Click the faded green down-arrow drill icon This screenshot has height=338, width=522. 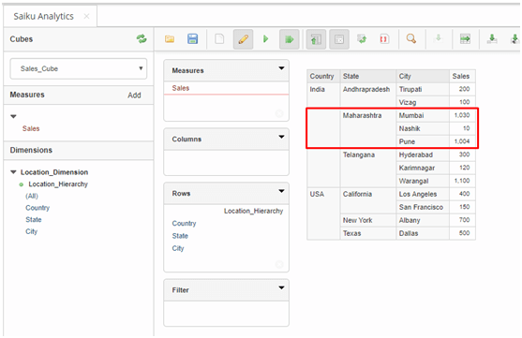[439, 38]
